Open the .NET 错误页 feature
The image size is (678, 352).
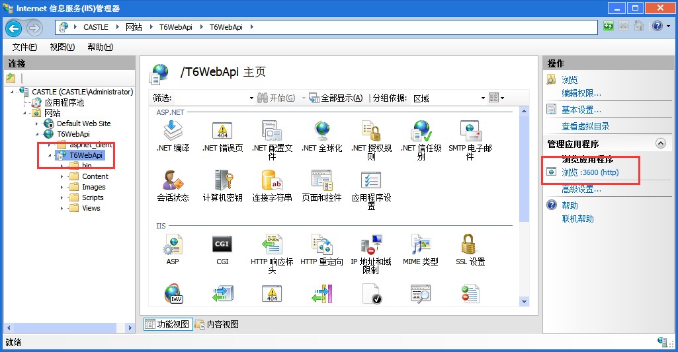[223, 137]
